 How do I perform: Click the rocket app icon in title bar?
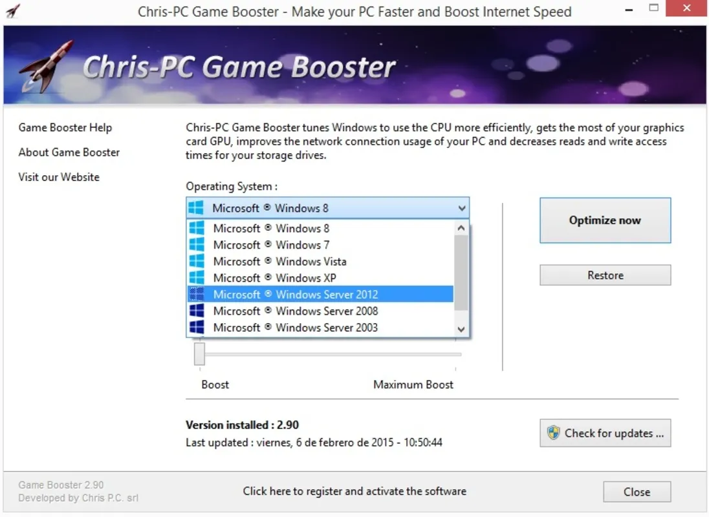(12, 10)
